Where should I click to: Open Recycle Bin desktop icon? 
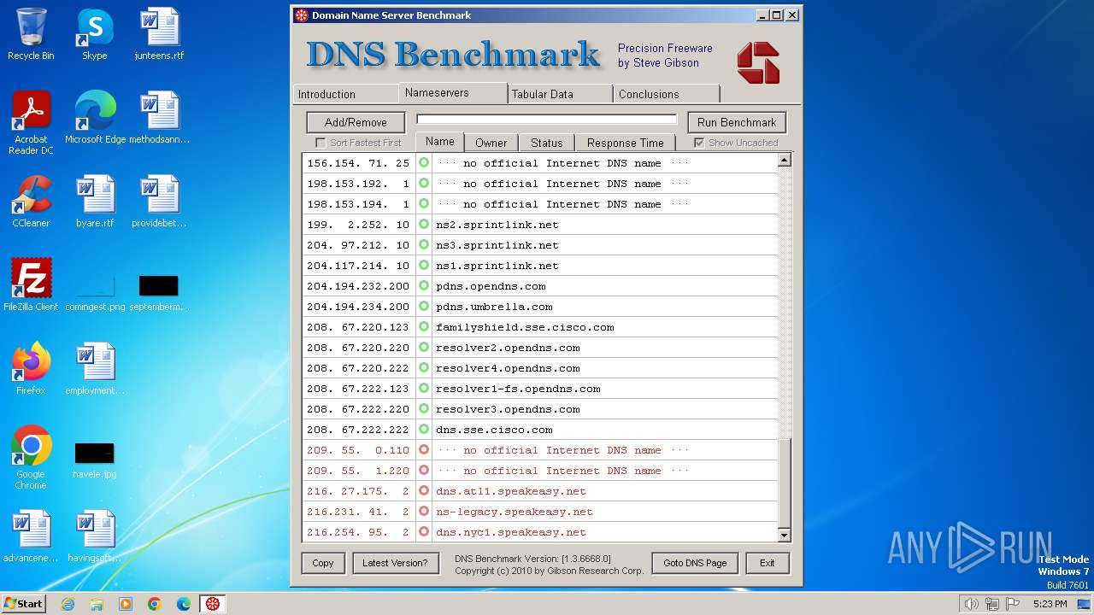[x=31, y=35]
